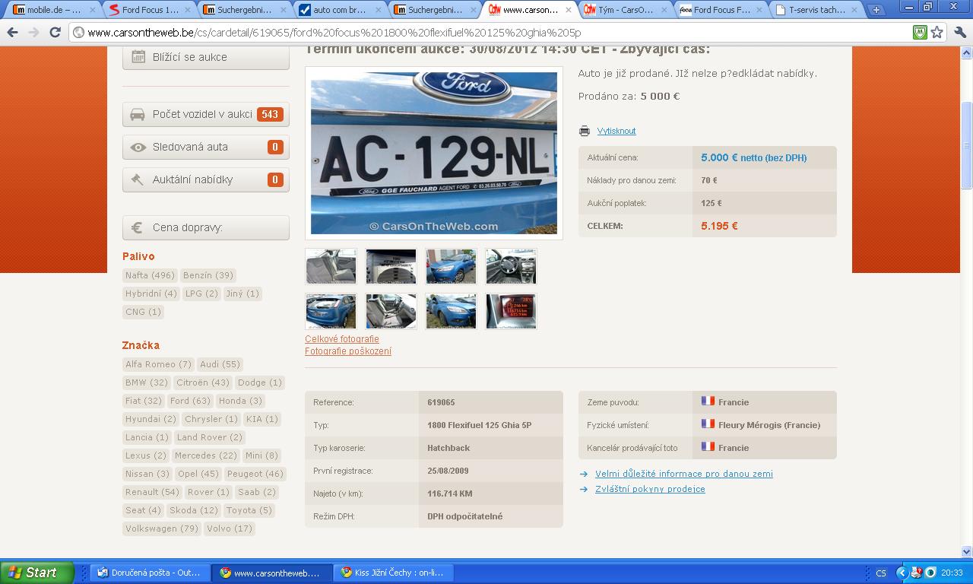
Task: Open the Chrome wrench settings menu
Action: pos(959,33)
